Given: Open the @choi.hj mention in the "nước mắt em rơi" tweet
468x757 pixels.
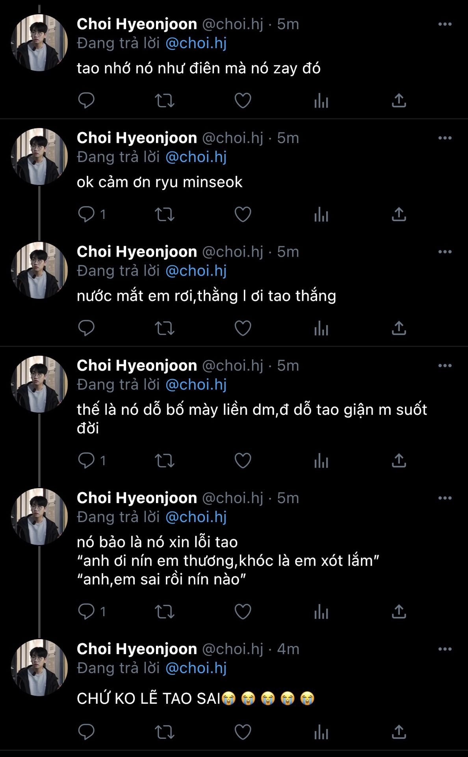Looking at the screenshot, I should coord(196,271).
